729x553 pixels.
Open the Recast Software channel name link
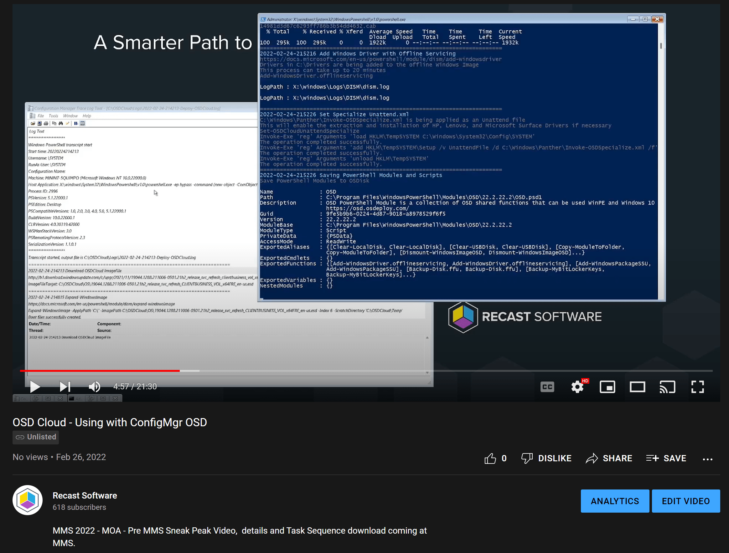coord(85,495)
